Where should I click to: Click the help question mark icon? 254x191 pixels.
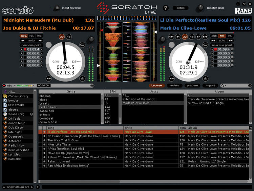166,8
